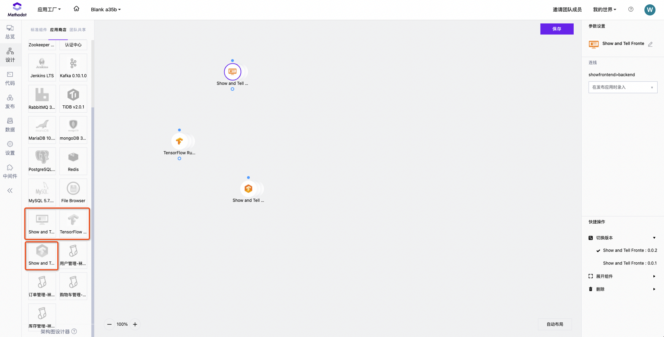
Task: Click the zoom in plus button
Action: (135, 324)
